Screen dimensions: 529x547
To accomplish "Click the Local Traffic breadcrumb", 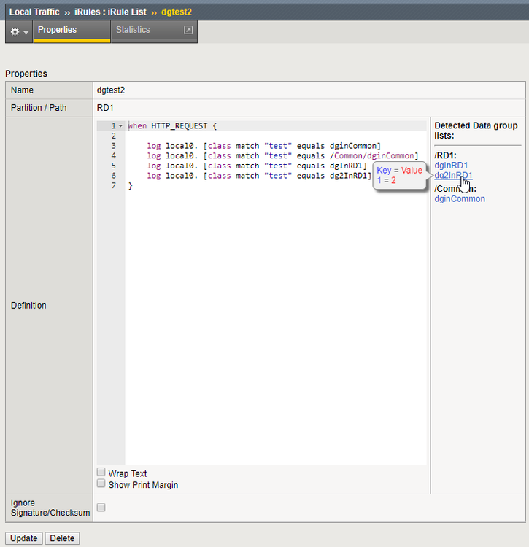I will point(34,12).
